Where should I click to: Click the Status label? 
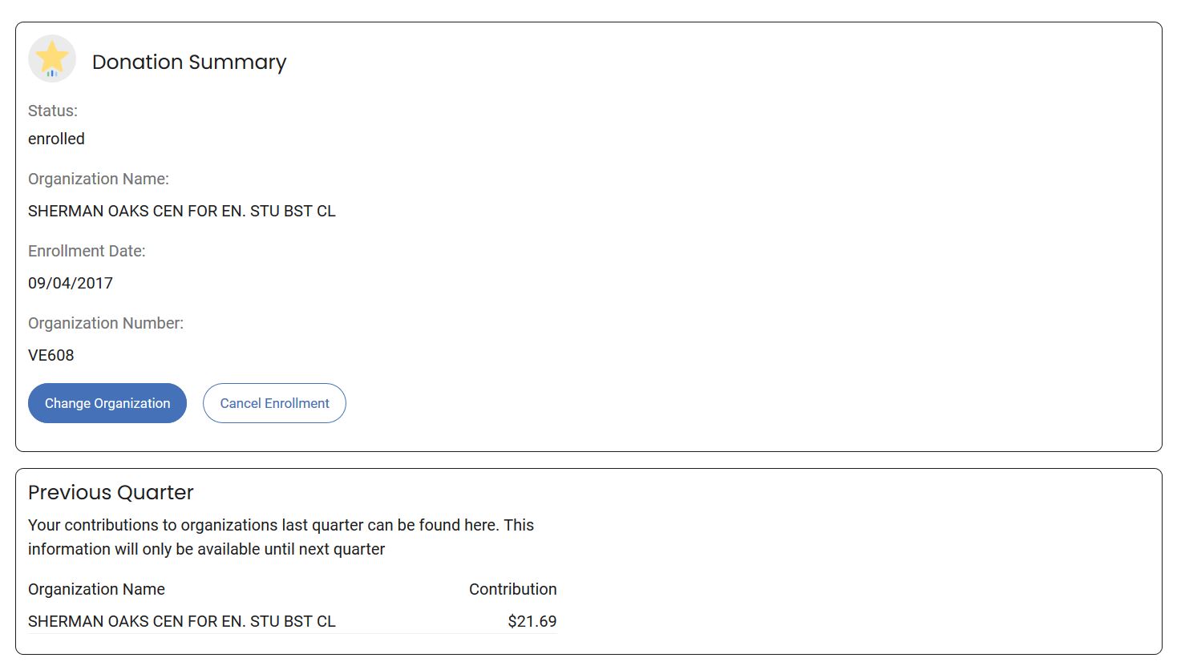53,111
